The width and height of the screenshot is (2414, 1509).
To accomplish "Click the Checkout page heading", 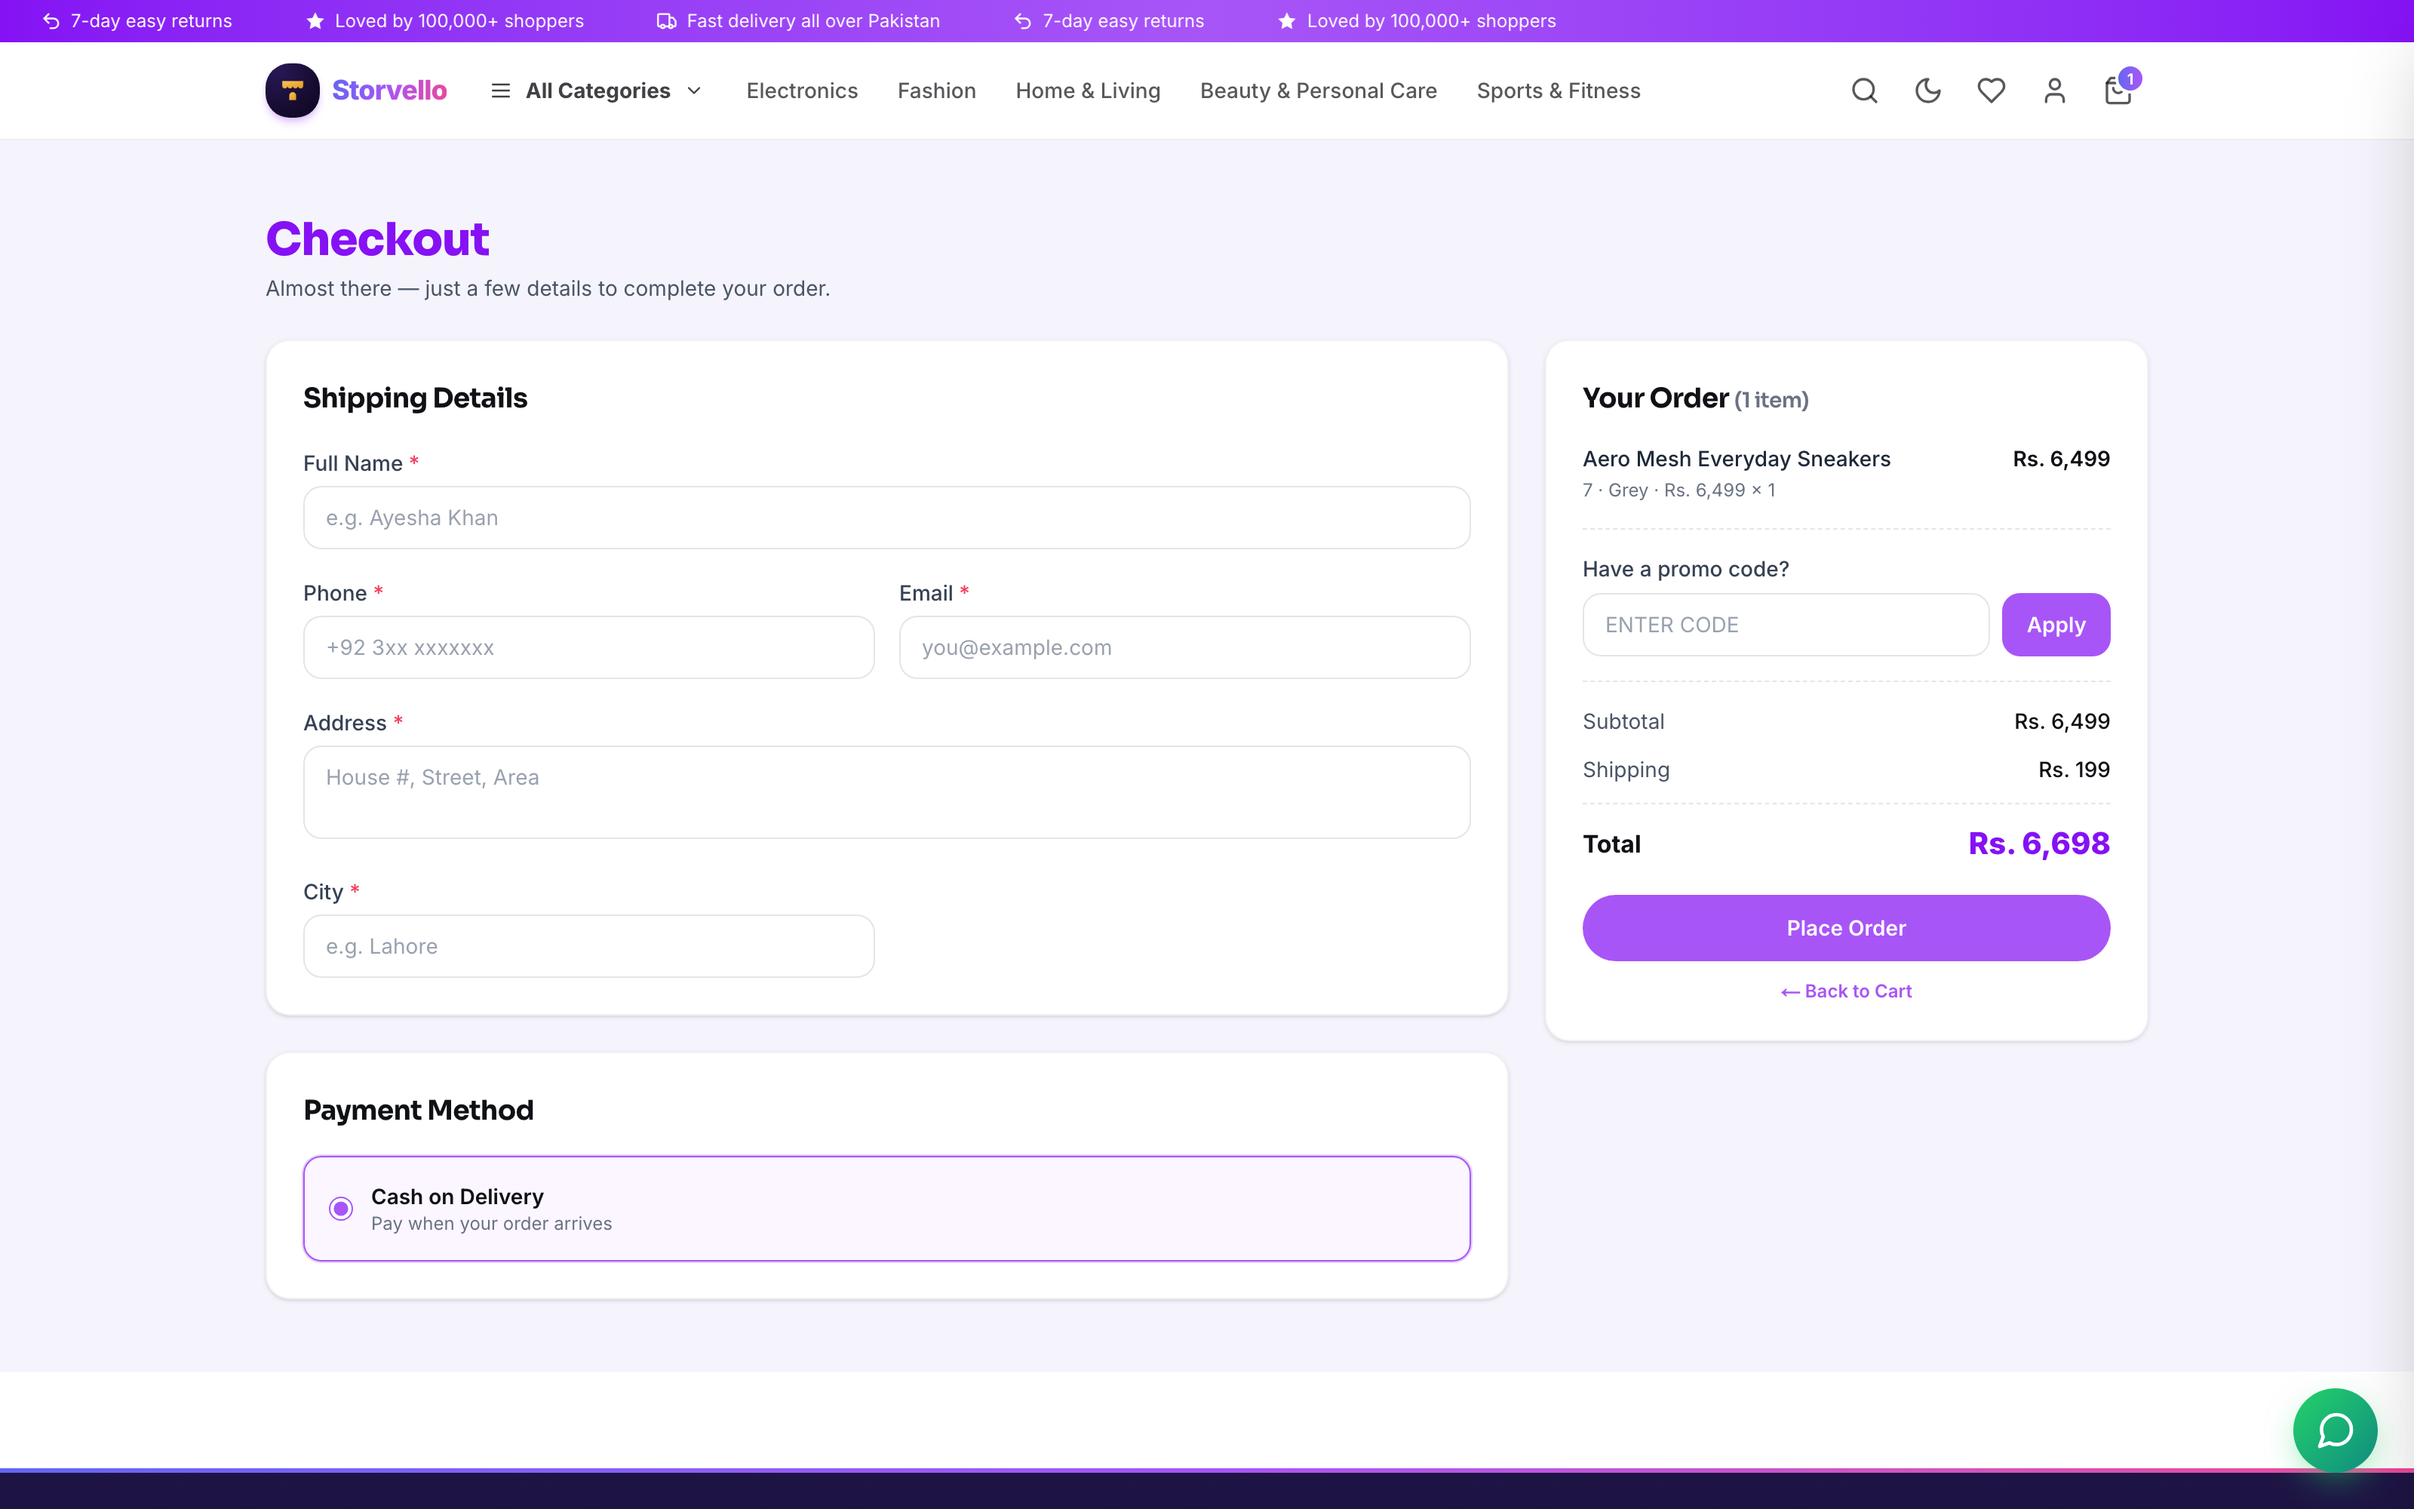I will (x=377, y=239).
